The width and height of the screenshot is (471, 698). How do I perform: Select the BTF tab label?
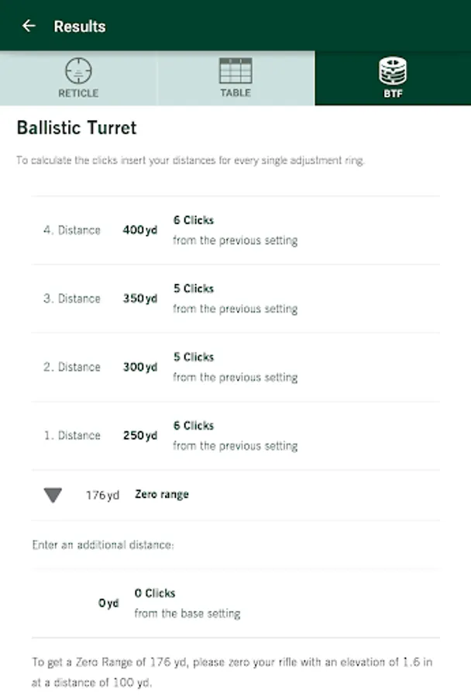[x=393, y=94]
